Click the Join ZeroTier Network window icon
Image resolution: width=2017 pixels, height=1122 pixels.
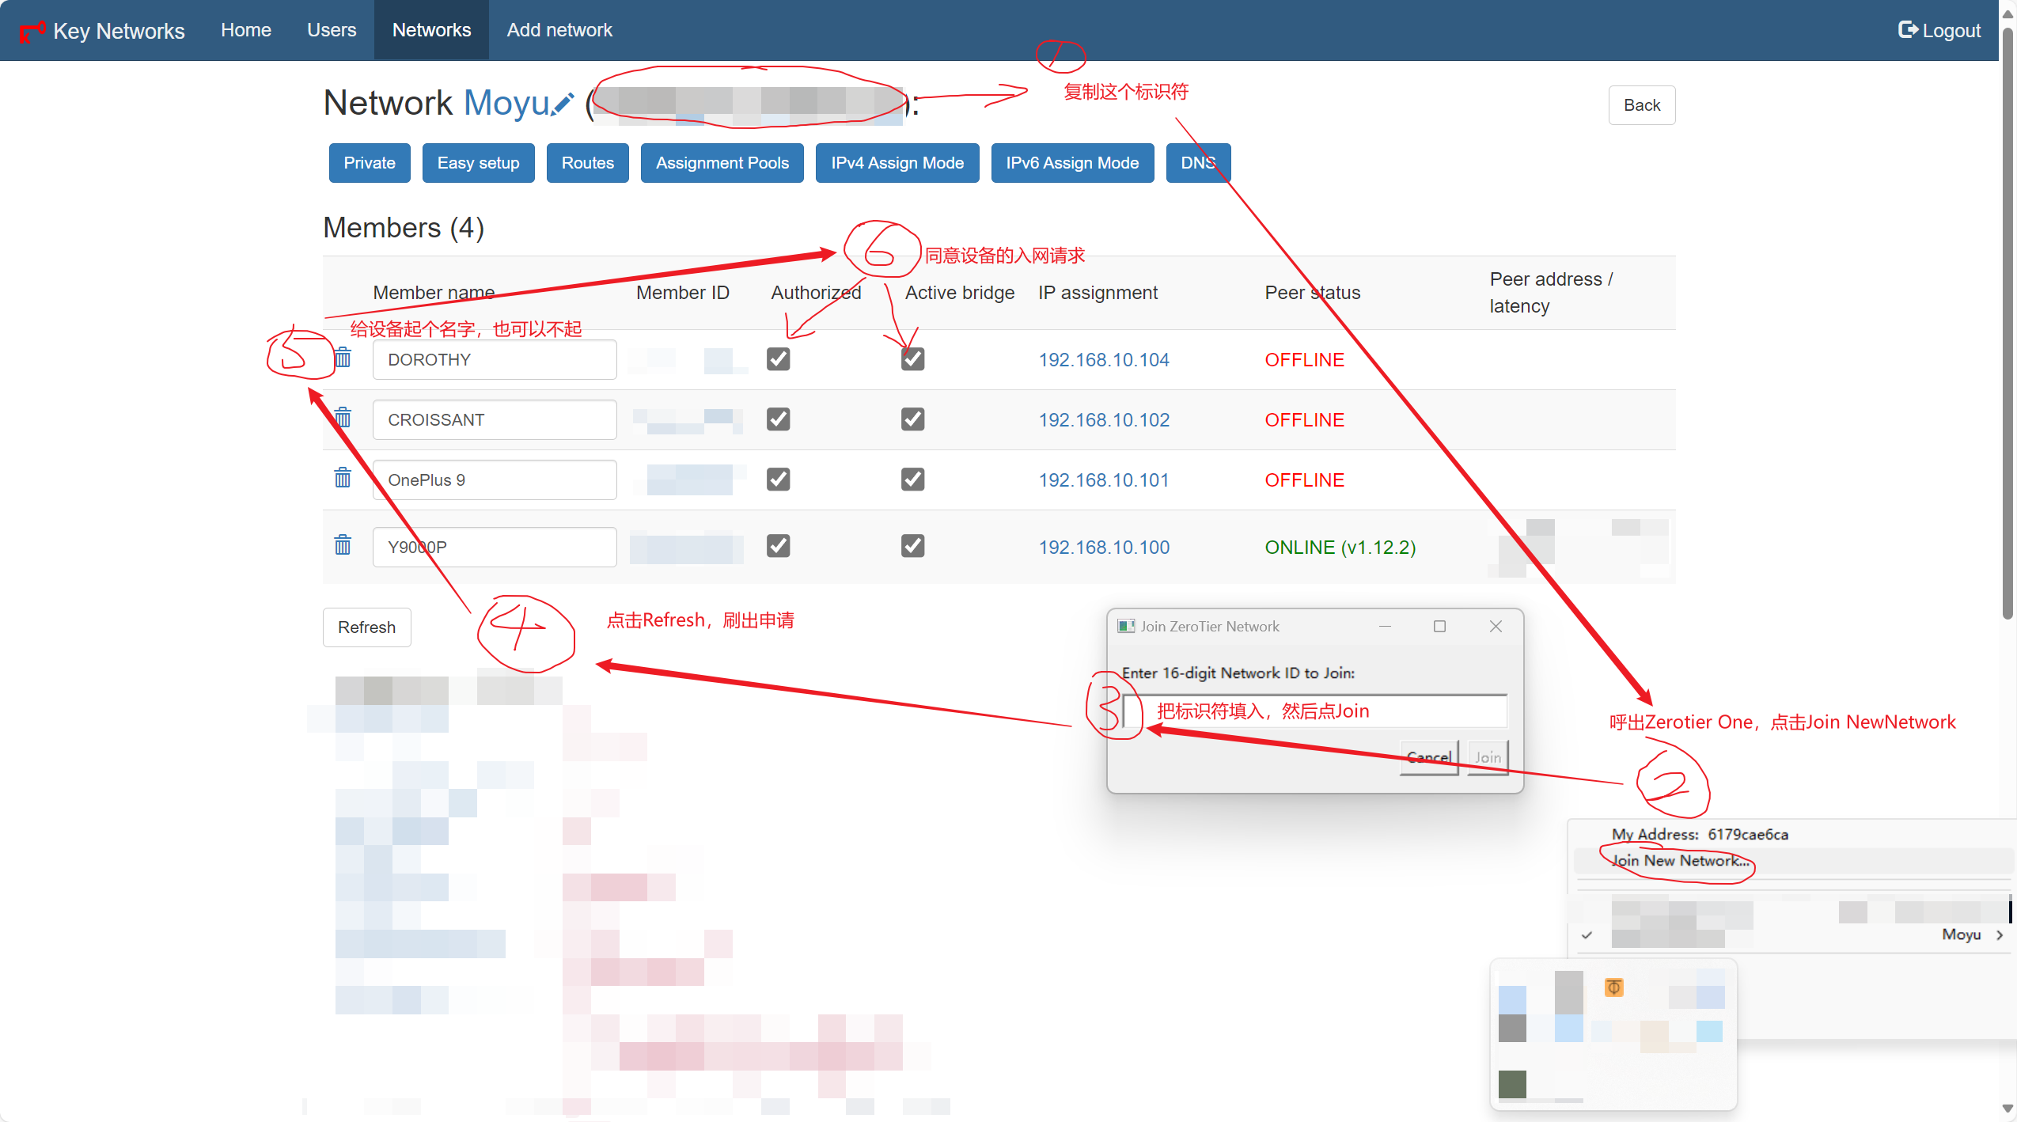(1126, 626)
